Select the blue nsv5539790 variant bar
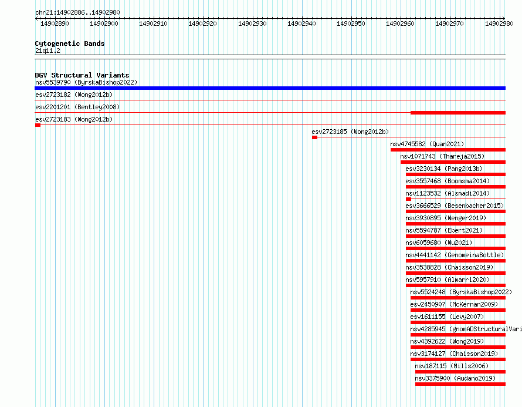This screenshot has height=407, width=522. point(270,88)
